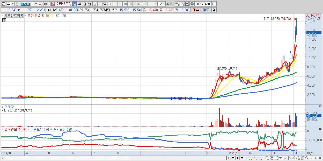The width and height of the screenshot is (323, 161).
Task: Click the dotted-frame chart icon on bottom toolbar
Action: coord(276,158)
